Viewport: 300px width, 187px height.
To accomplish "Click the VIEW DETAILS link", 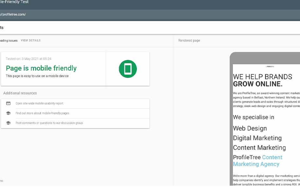I will coord(30,41).
